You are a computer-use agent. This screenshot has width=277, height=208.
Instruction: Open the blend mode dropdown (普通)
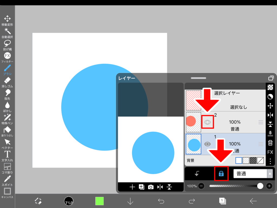tap(253, 174)
